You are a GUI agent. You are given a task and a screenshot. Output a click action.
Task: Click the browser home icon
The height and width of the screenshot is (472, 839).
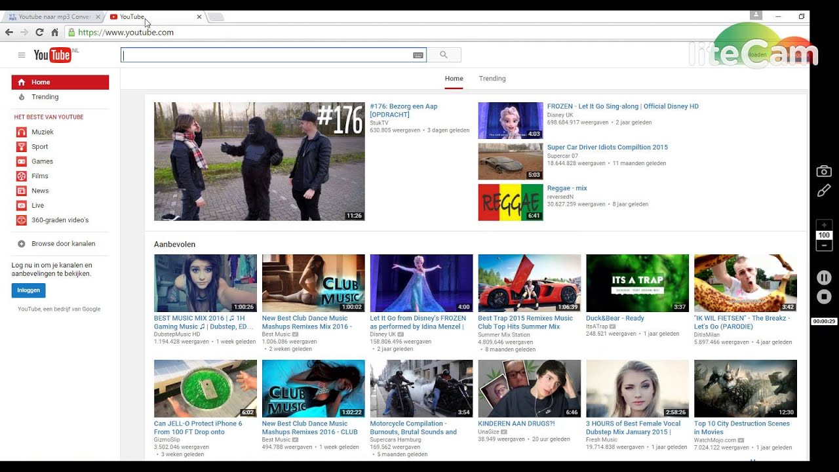tap(55, 32)
